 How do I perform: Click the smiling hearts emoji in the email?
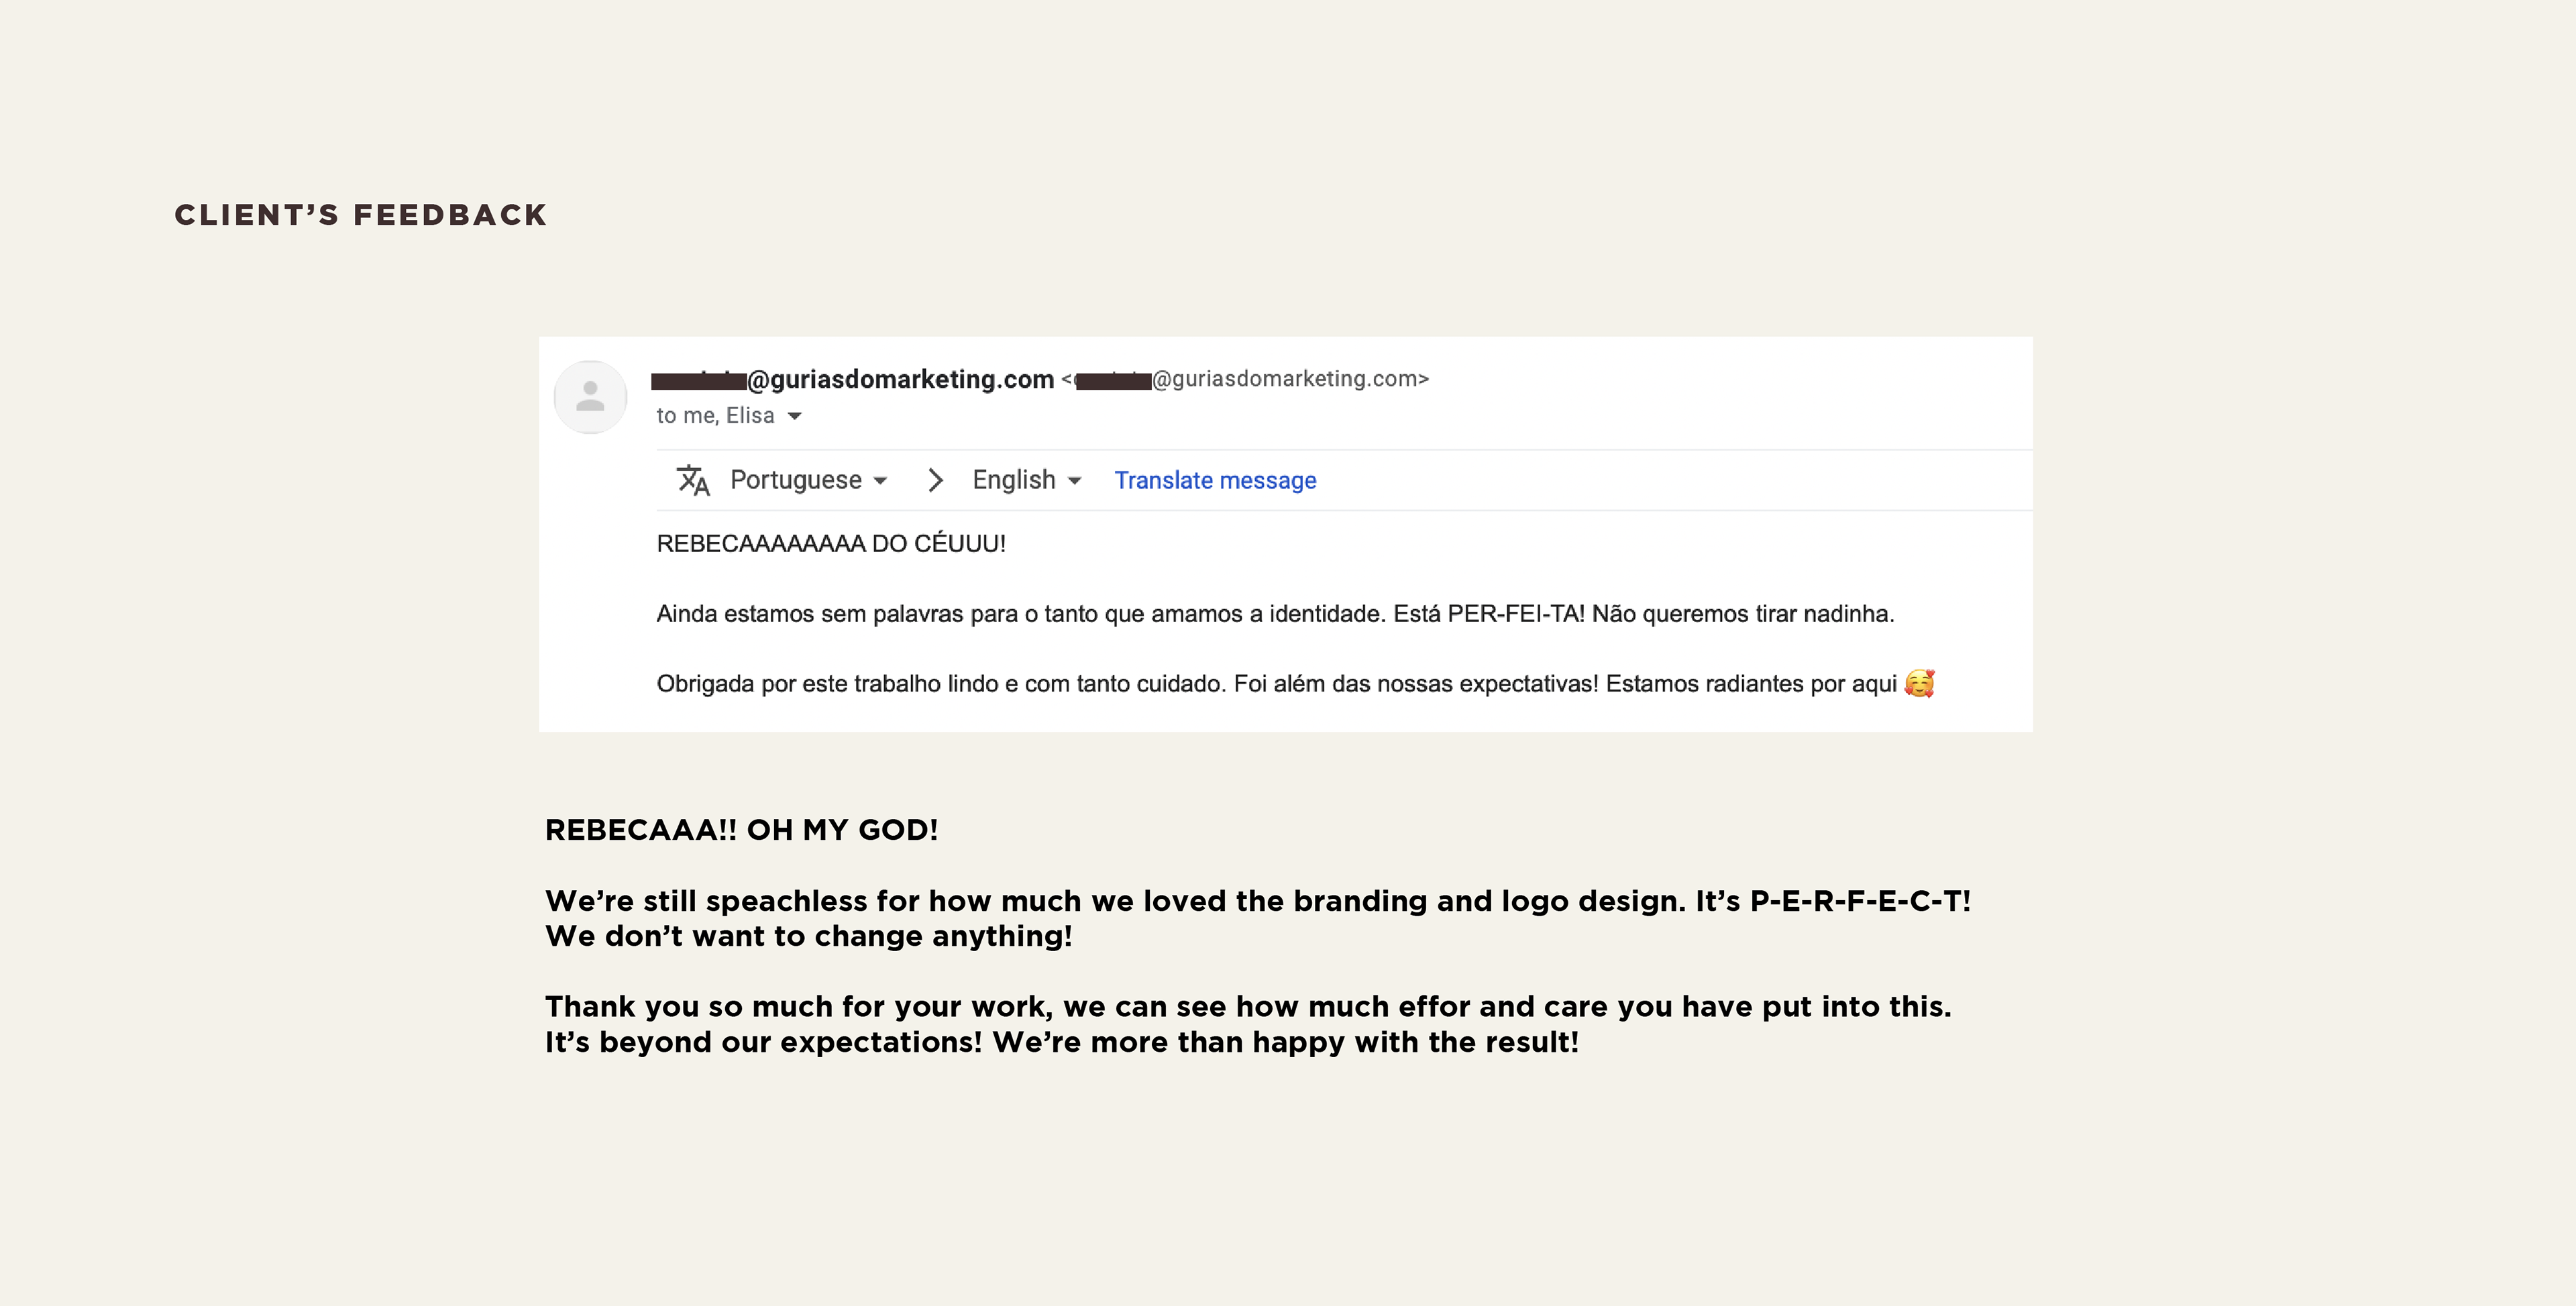click(x=1919, y=683)
